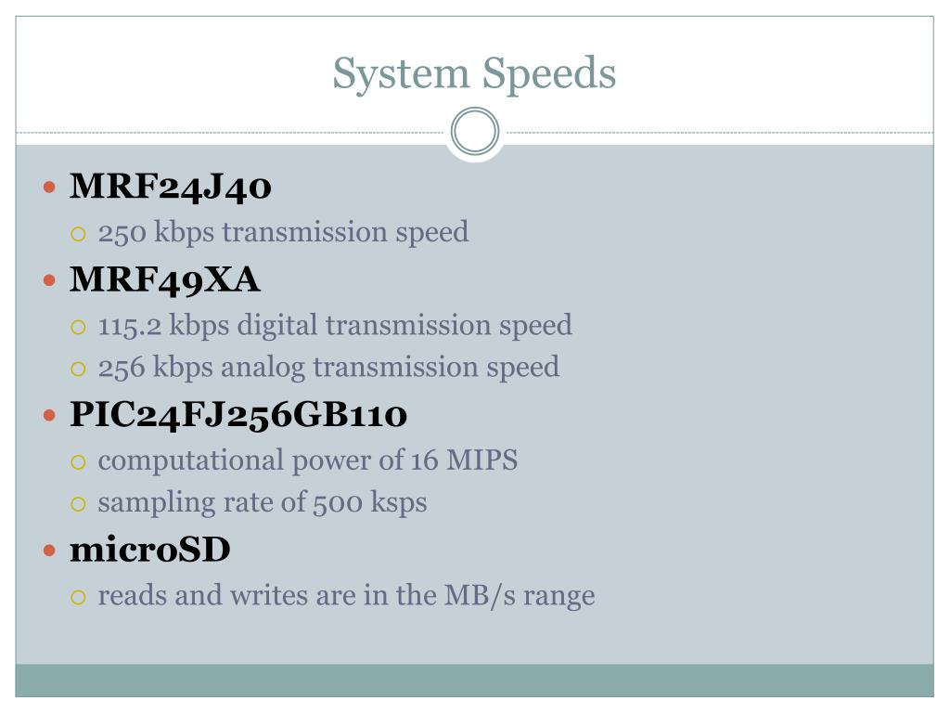Select the MRF24J40 heading
This screenshot has height=713, width=950.
pos(171,187)
